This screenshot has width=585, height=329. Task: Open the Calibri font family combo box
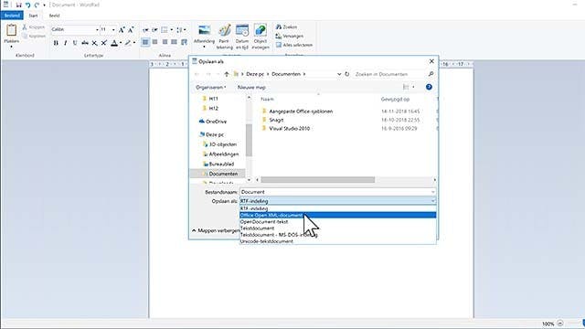pyautogui.click(x=75, y=29)
